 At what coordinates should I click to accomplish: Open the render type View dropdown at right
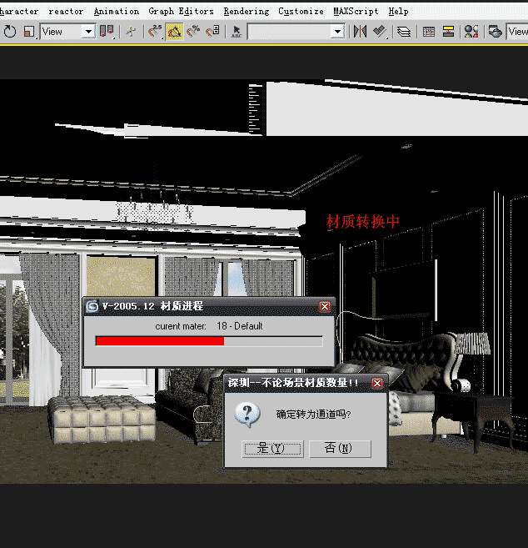(x=517, y=32)
